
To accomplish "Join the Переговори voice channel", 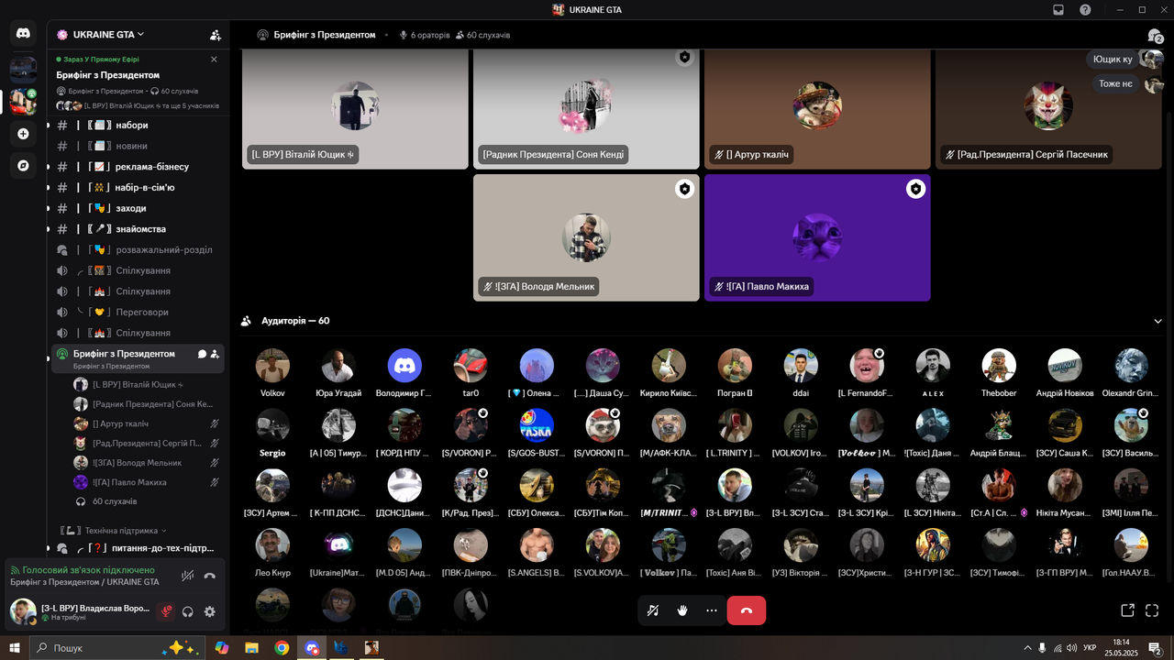I will point(136,313).
